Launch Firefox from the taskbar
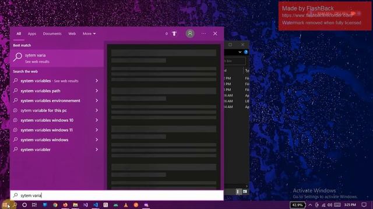This screenshot has height=209, width=373. coord(65,205)
